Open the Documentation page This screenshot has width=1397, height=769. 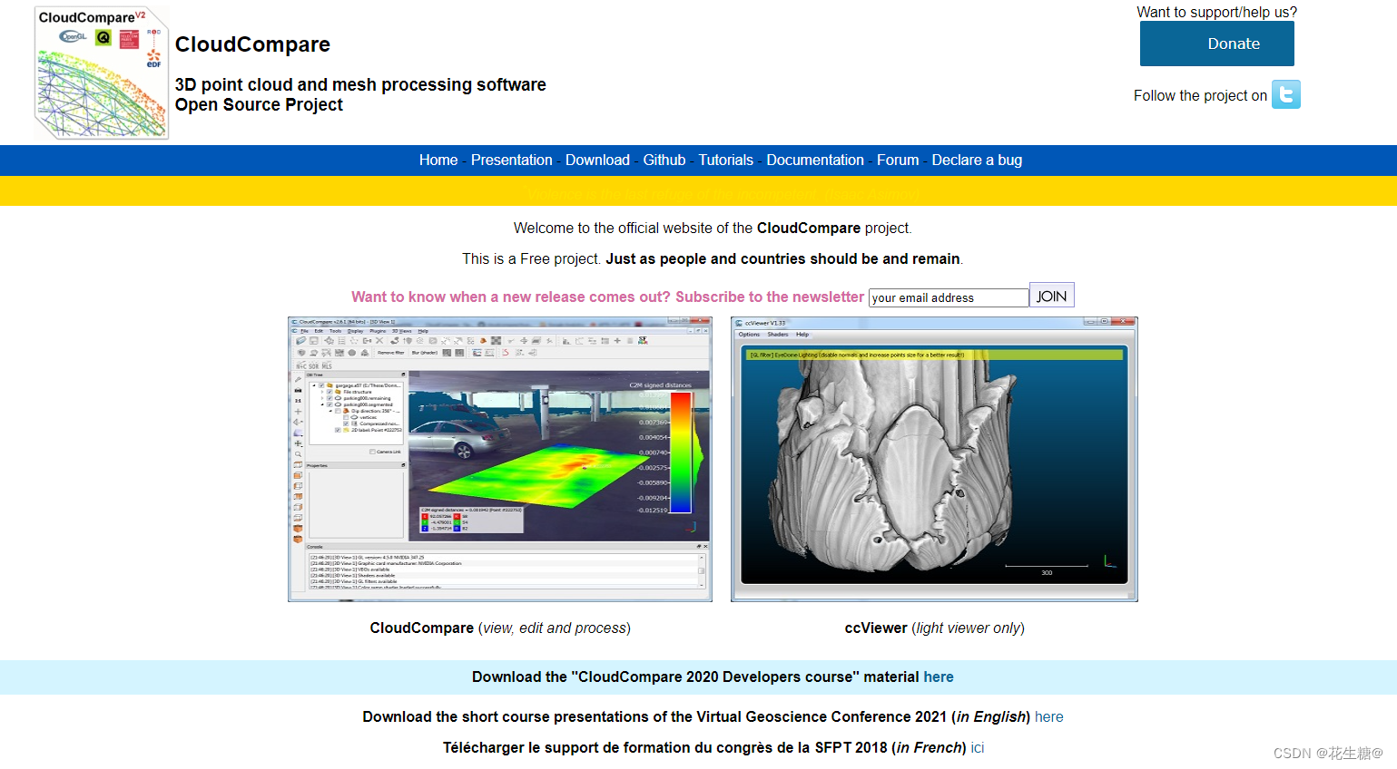click(x=815, y=160)
